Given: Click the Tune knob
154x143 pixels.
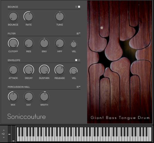Looking at the screenshot, I should [60, 17].
